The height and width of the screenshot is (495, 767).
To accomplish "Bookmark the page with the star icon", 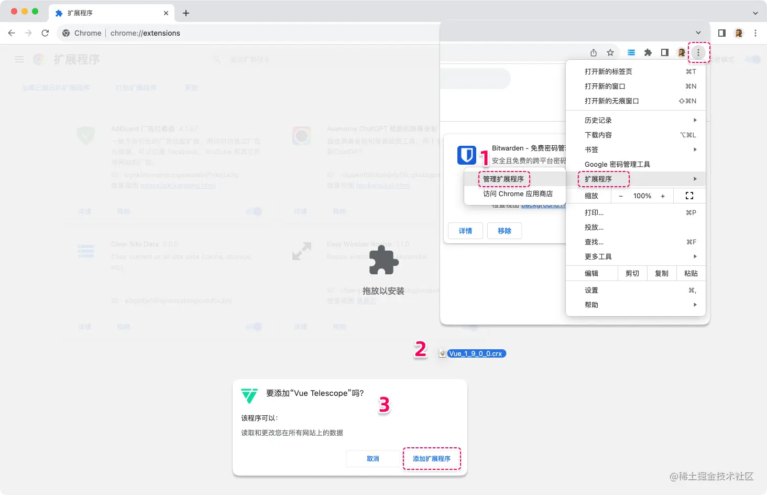I will pos(610,52).
